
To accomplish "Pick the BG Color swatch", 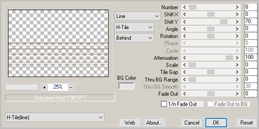I will coord(126,86).
